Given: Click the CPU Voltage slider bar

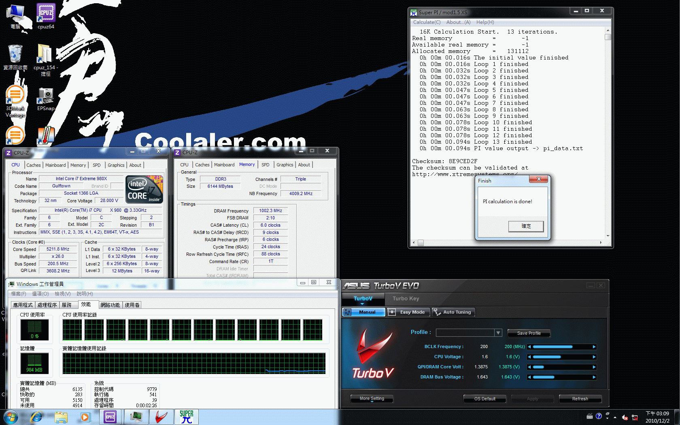Looking at the screenshot, I should (562, 357).
